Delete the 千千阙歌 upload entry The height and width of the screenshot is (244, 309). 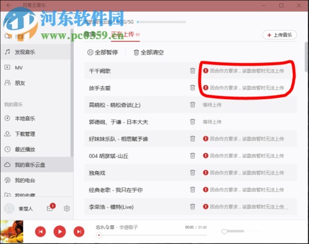pos(192,71)
